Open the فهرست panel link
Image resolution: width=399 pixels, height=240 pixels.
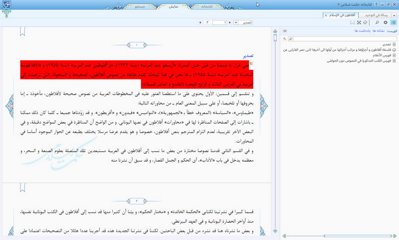(x=392, y=31)
